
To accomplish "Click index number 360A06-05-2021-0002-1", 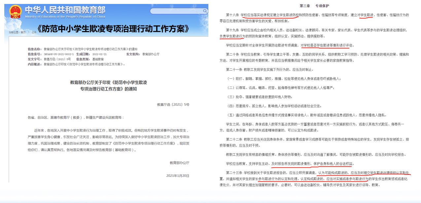I will 58,54.
